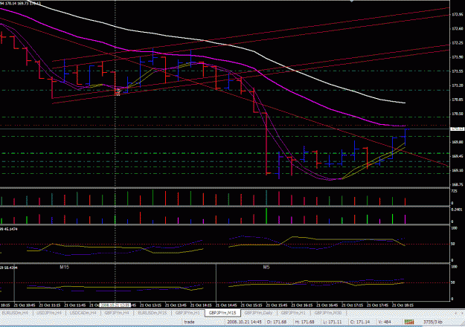
Task: Click the 169.45 price scale label
Action: (458, 156)
